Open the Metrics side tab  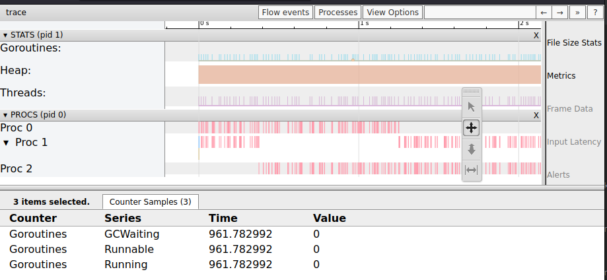pyautogui.click(x=561, y=76)
